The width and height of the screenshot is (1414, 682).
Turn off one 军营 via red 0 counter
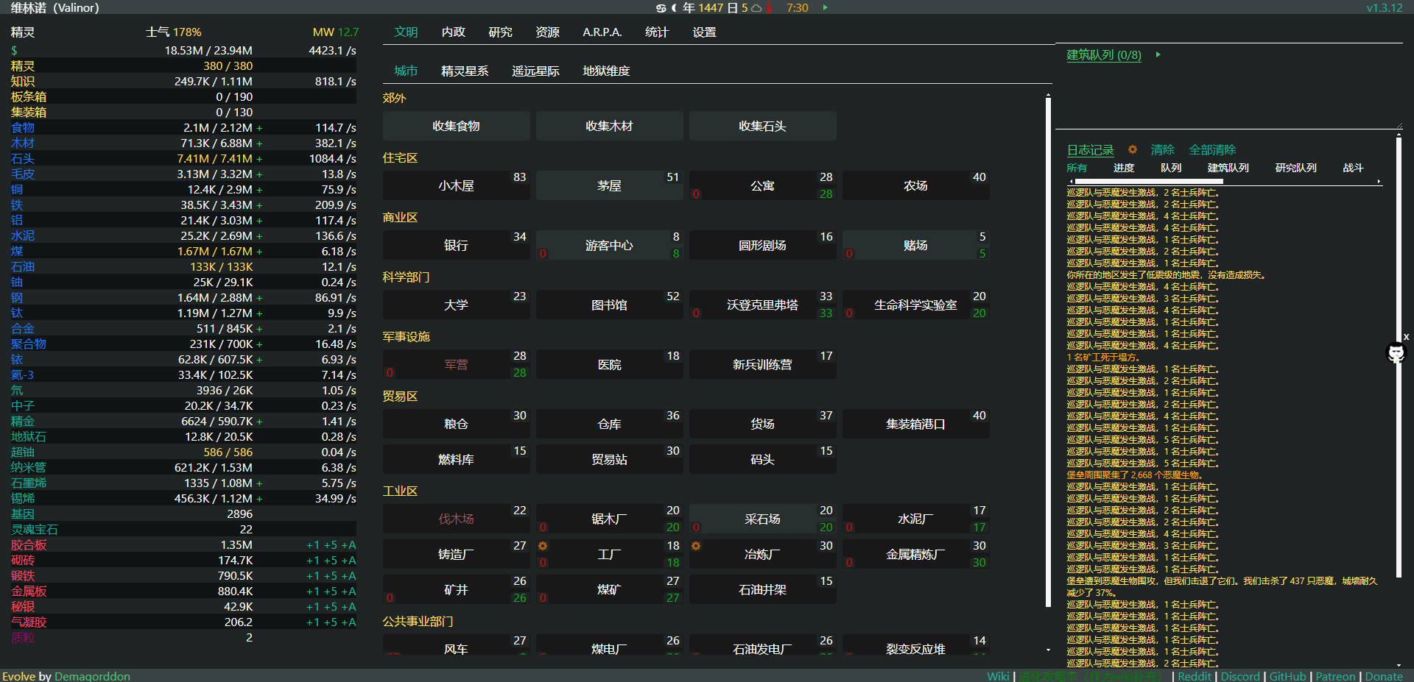pos(390,373)
